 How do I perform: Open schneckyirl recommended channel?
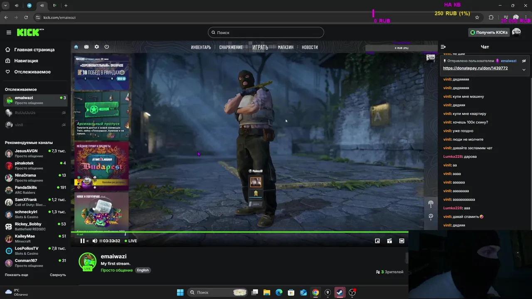[x=35, y=214]
